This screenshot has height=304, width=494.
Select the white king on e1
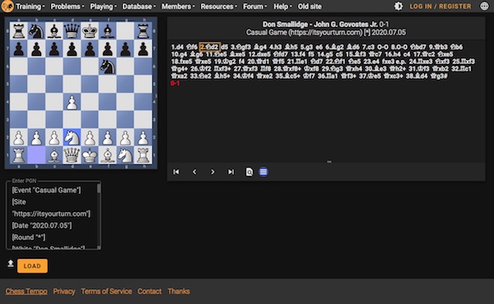point(90,155)
